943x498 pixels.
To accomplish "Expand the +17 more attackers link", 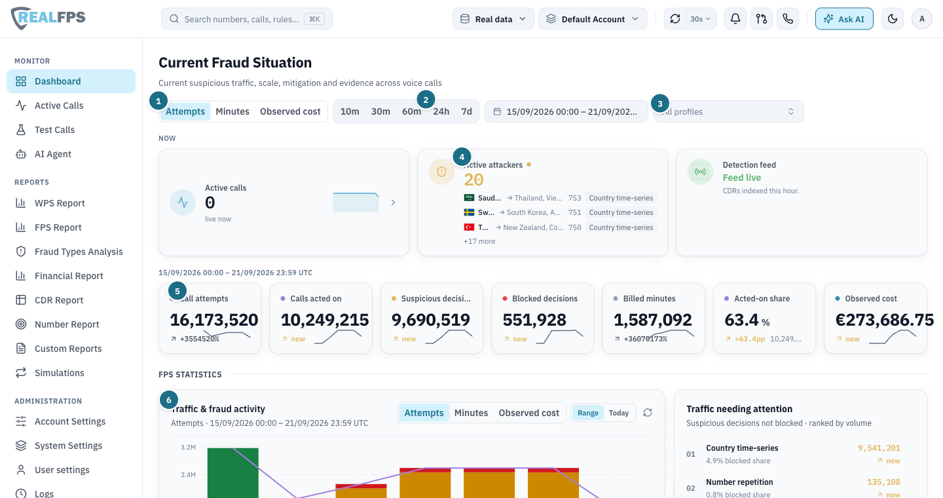I will (x=479, y=241).
